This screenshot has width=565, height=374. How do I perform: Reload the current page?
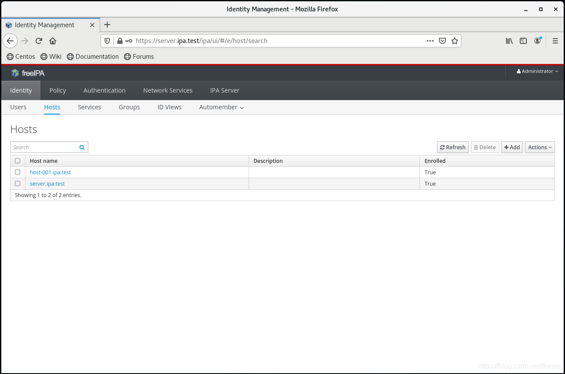coord(39,41)
